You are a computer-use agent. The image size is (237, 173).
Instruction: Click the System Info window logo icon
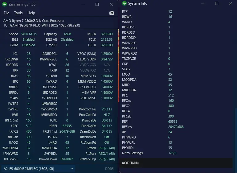tap(124, 3)
